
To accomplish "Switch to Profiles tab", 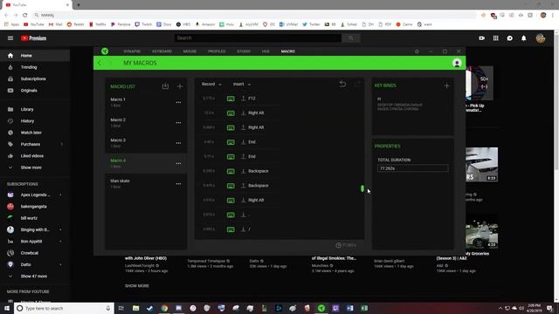I will pyautogui.click(x=217, y=51).
